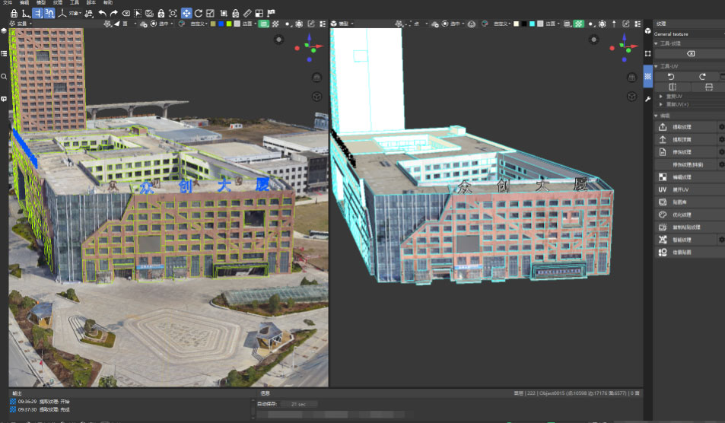The height and width of the screenshot is (423, 725).
Task: Click the wrench icon in right sidebar
Action: tap(647, 99)
